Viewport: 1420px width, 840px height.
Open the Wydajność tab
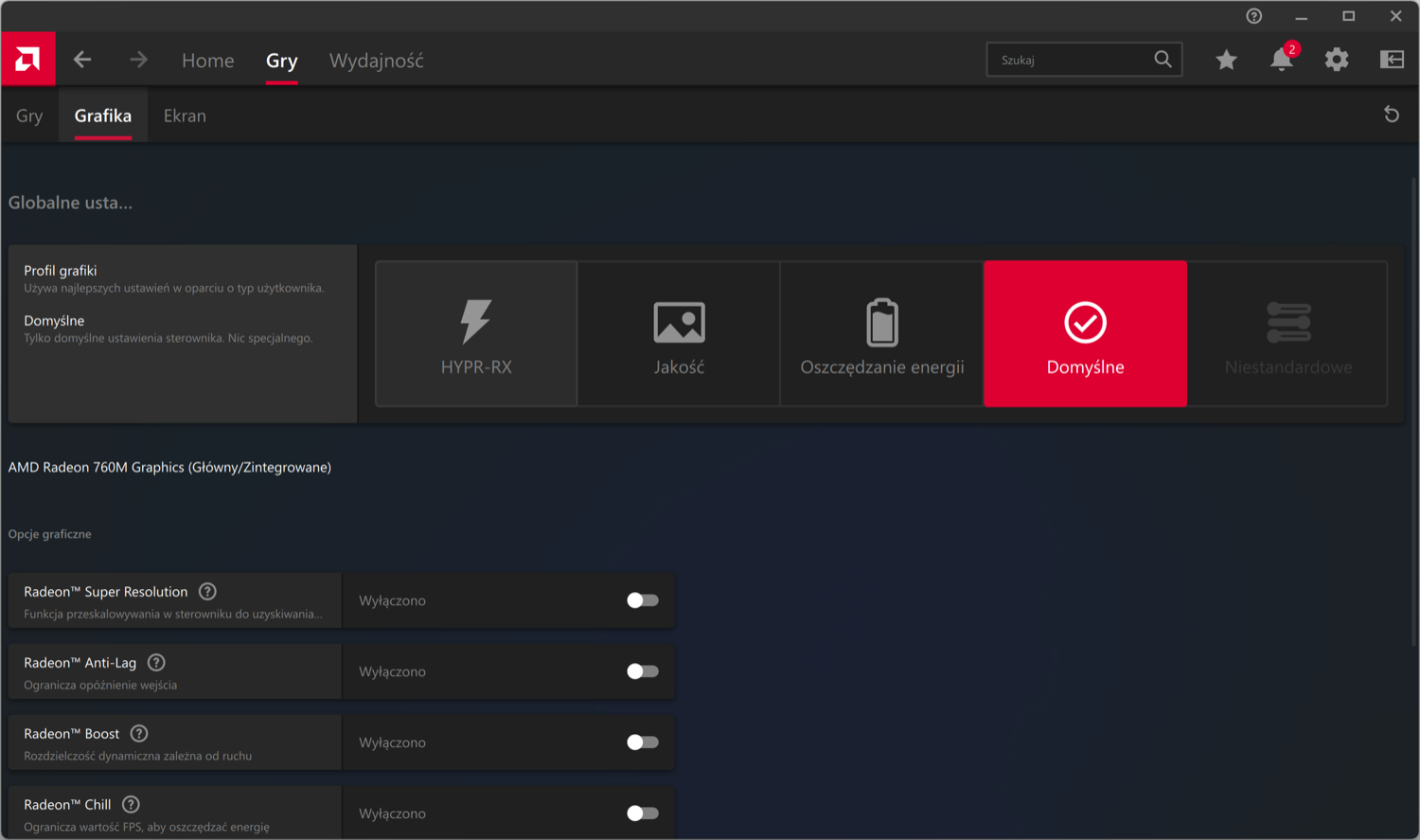point(377,61)
